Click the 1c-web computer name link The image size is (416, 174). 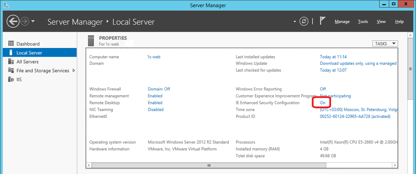pyautogui.click(x=154, y=57)
